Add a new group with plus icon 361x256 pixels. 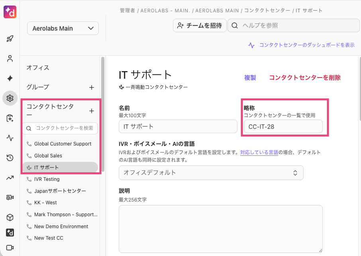coord(92,87)
